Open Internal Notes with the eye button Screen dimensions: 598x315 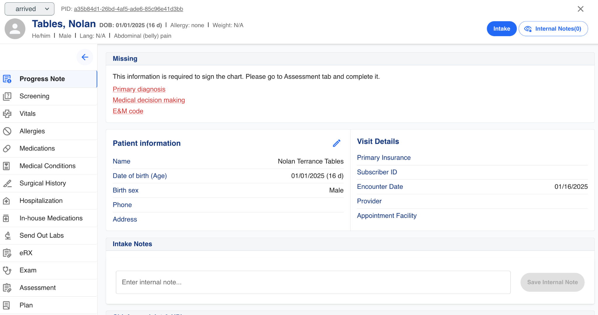tap(553, 29)
